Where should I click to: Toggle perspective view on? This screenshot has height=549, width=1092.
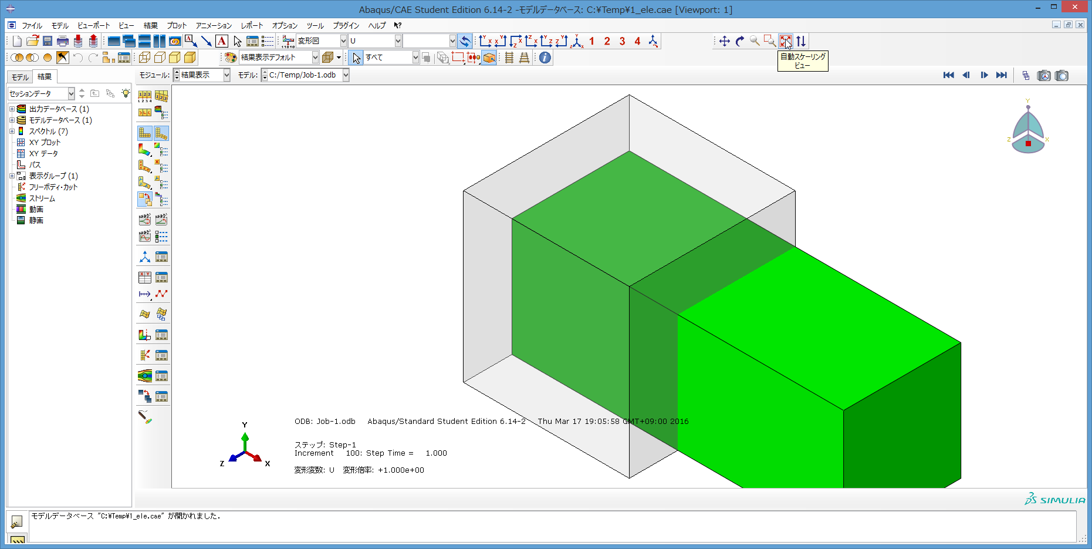(x=525, y=58)
